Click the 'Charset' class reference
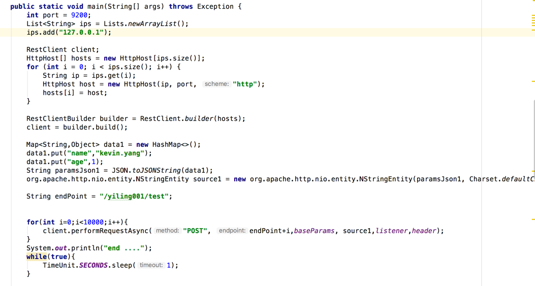The image size is (535, 286). 483,179
